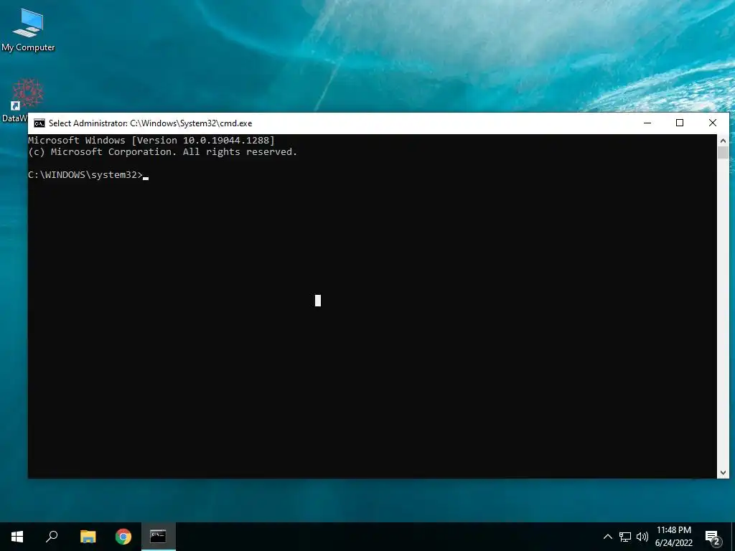Open the Windows Start menu
Viewport: 735px width, 551px height.
(x=17, y=537)
